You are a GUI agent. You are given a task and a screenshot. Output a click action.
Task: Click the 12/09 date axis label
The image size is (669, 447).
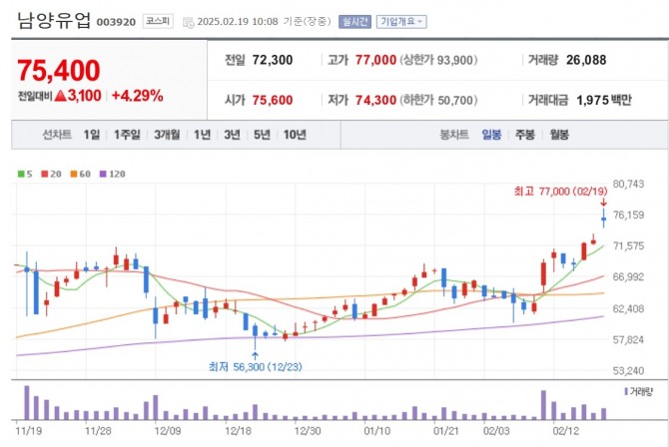tap(168, 431)
